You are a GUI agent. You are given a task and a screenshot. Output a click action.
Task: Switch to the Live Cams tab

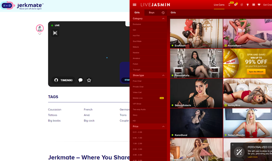(x=219, y=5)
